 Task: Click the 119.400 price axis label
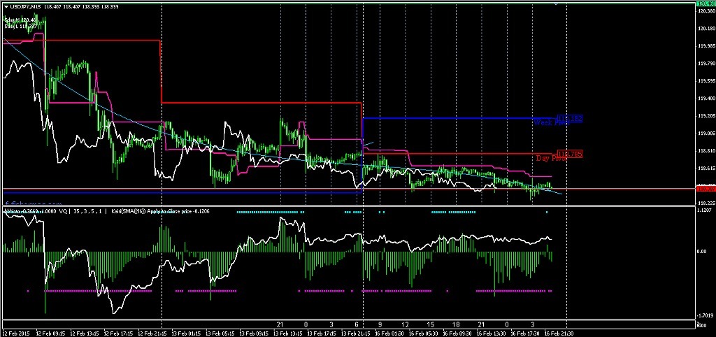click(x=706, y=98)
